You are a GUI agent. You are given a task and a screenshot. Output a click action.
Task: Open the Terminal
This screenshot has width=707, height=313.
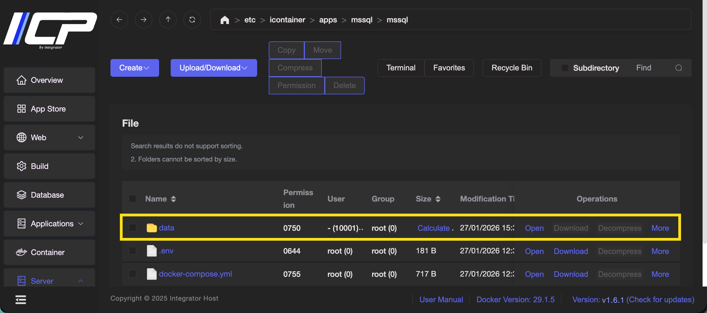401,68
